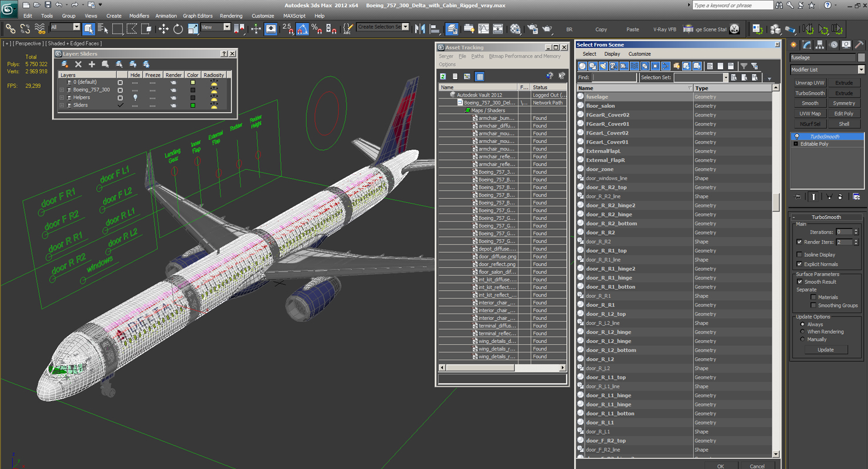Collapse the TurboSmooth rollout header
Screen dimensions: 868x469
826,217
